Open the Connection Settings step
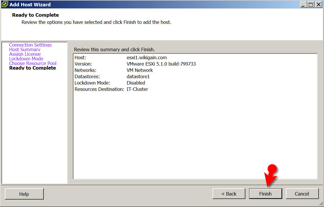This screenshot has width=324, height=207. pos(30,45)
